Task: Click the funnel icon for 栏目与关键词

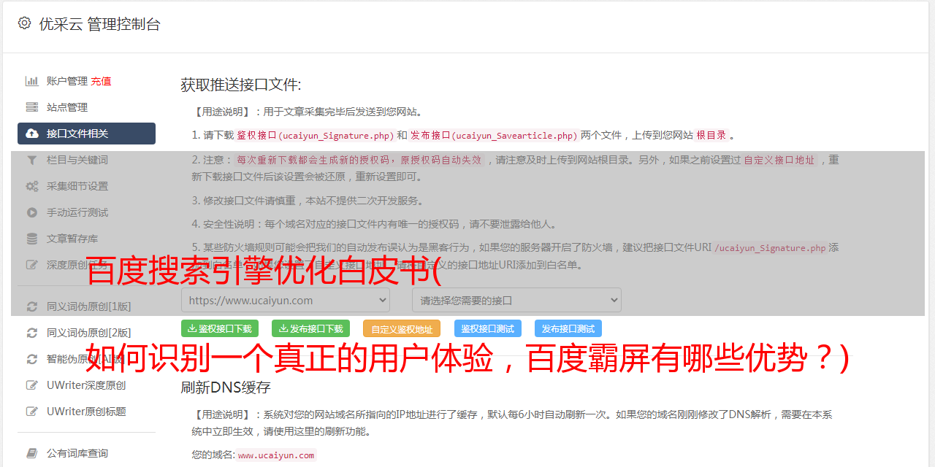Action: [32, 160]
